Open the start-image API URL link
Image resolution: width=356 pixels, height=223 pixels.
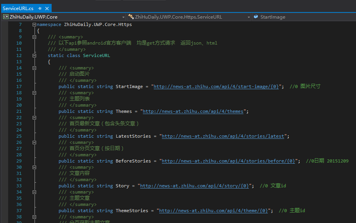(216, 86)
